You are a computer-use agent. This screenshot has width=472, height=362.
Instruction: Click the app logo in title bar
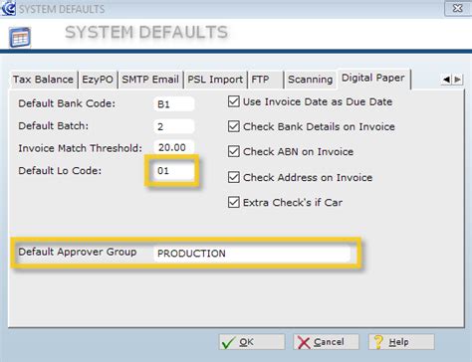point(8,8)
